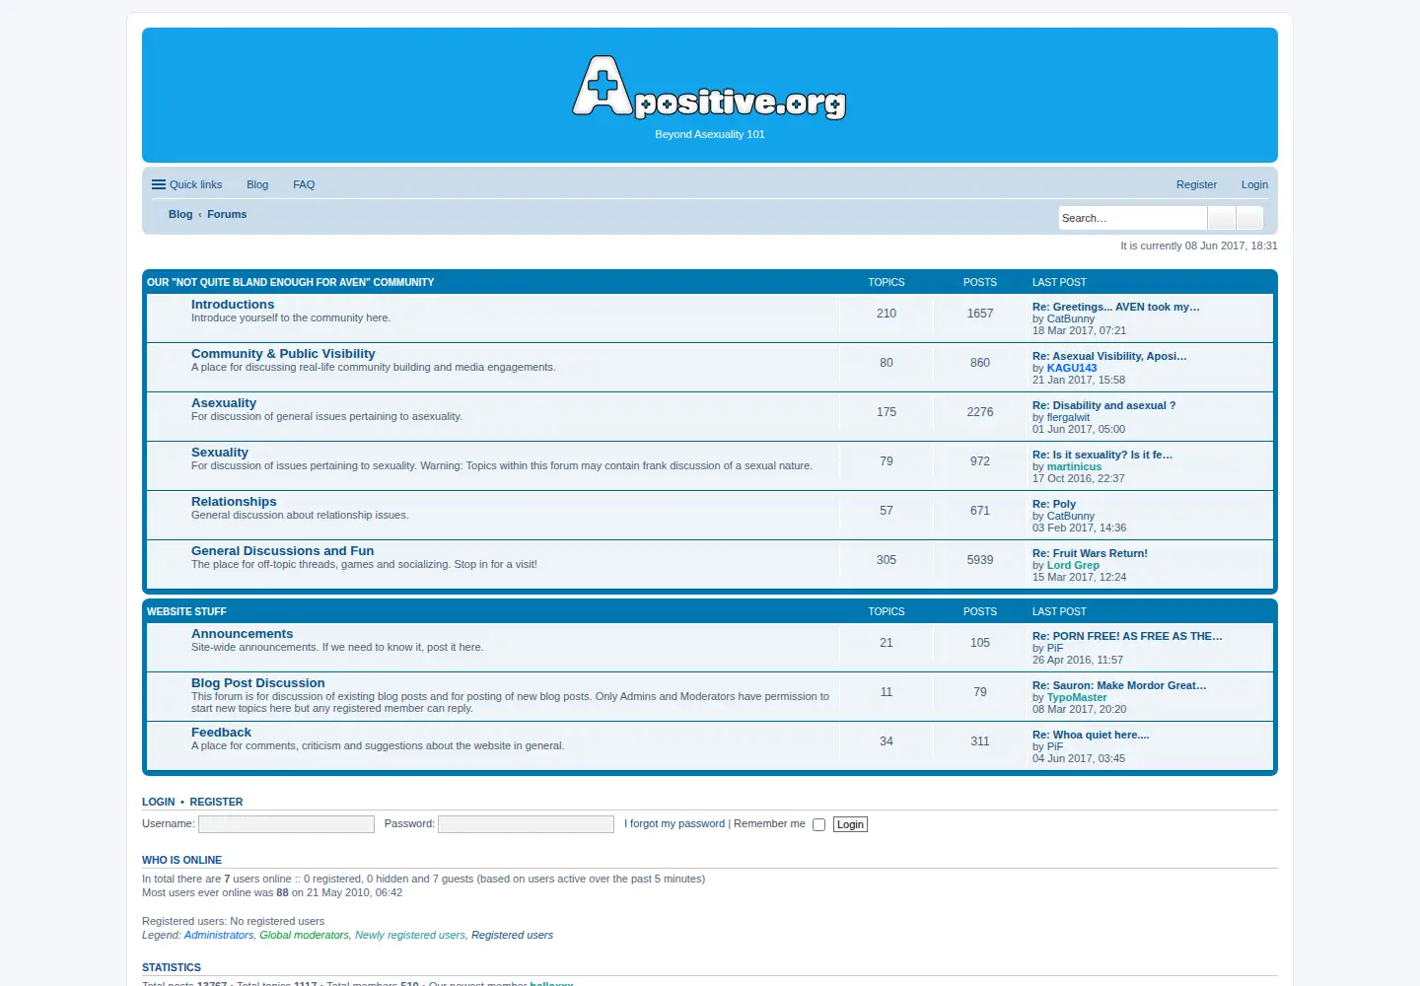Click the 'WEBSITE STUFF' category header
This screenshot has width=1420, height=986.
point(186,611)
